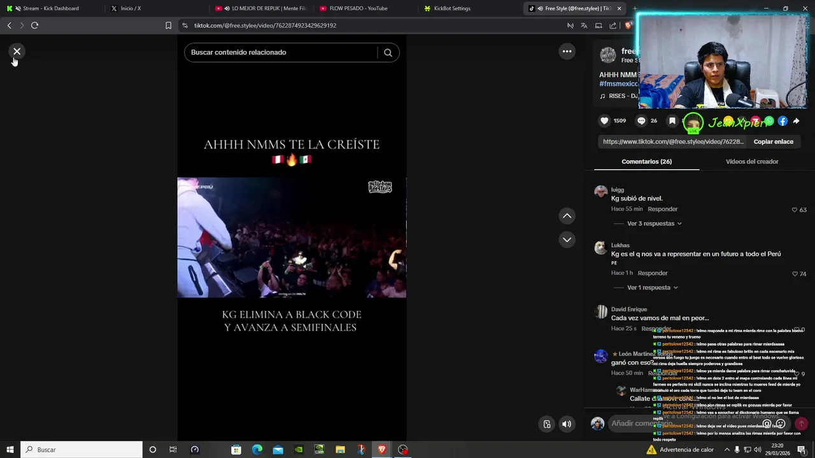Screen dimensions: 815x458
Task: Open File Explorer from taskbar
Action: pyautogui.click(x=340, y=450)
